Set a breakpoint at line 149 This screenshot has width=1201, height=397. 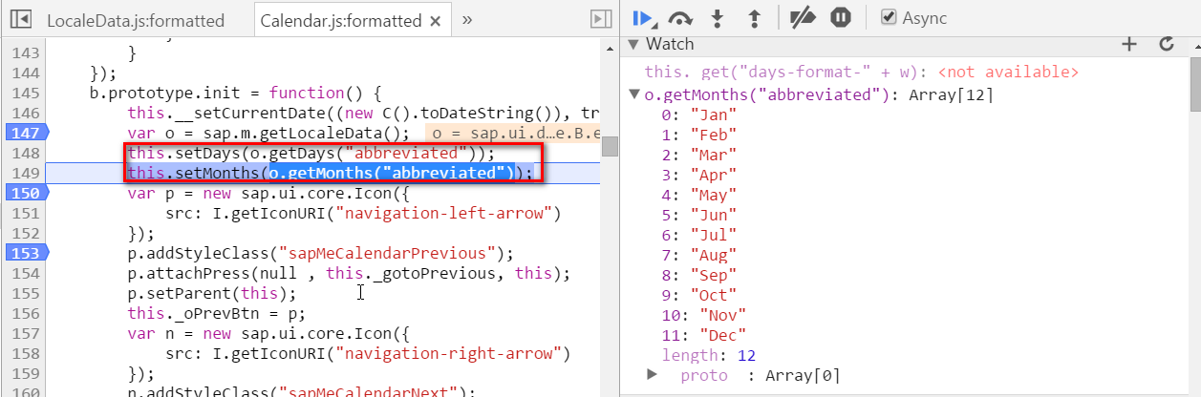click(25, 173)
